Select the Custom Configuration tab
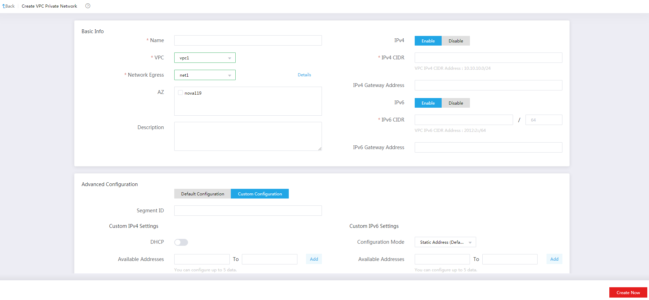 point(260,194)
